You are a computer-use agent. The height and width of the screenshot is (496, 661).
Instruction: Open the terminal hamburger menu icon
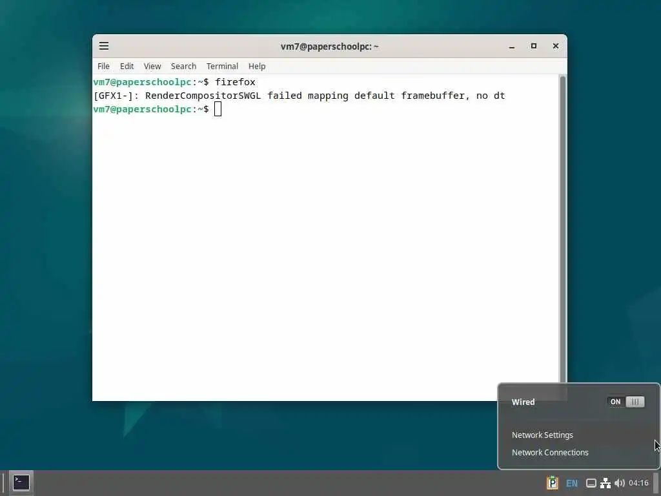104,46
